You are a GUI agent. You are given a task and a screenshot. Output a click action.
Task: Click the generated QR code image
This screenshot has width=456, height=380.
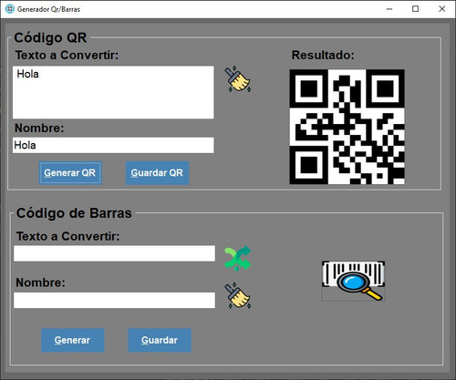pyautogui.click(x=347, y=127)
